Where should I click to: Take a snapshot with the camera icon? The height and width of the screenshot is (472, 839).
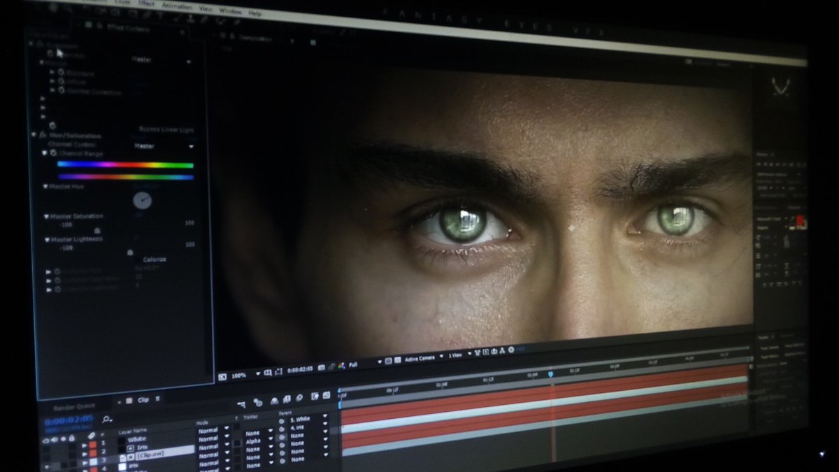[321, 368]
